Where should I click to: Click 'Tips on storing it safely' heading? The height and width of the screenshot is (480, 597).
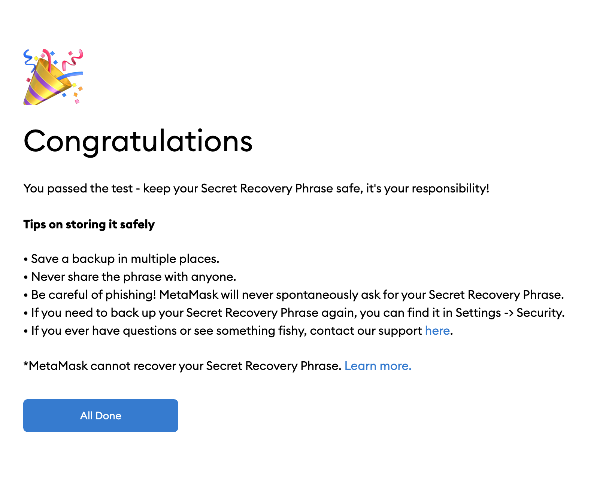pos(89,225)
